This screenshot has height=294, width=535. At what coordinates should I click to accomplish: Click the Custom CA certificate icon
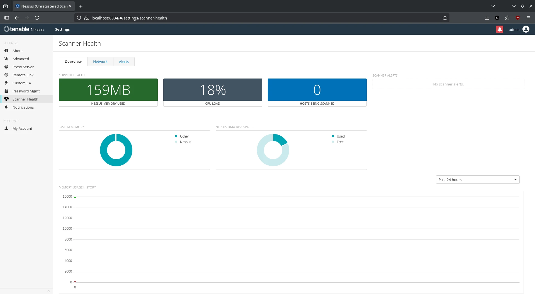click(6, 83)
